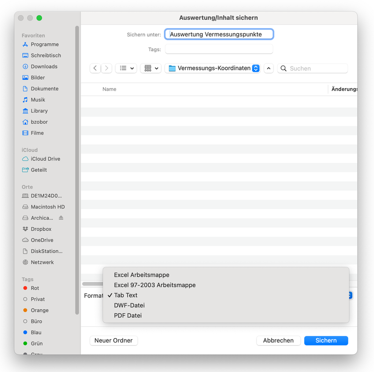Select the Tab Text format

(x=226, y=295)
